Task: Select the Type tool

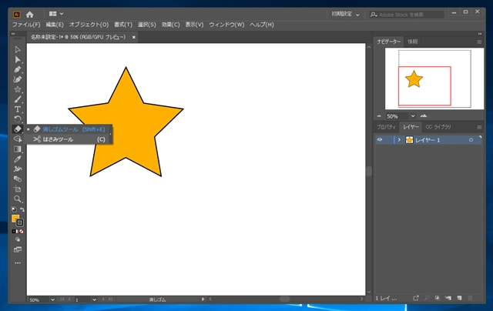Action: pyautogui.click(x=18, y=109)
